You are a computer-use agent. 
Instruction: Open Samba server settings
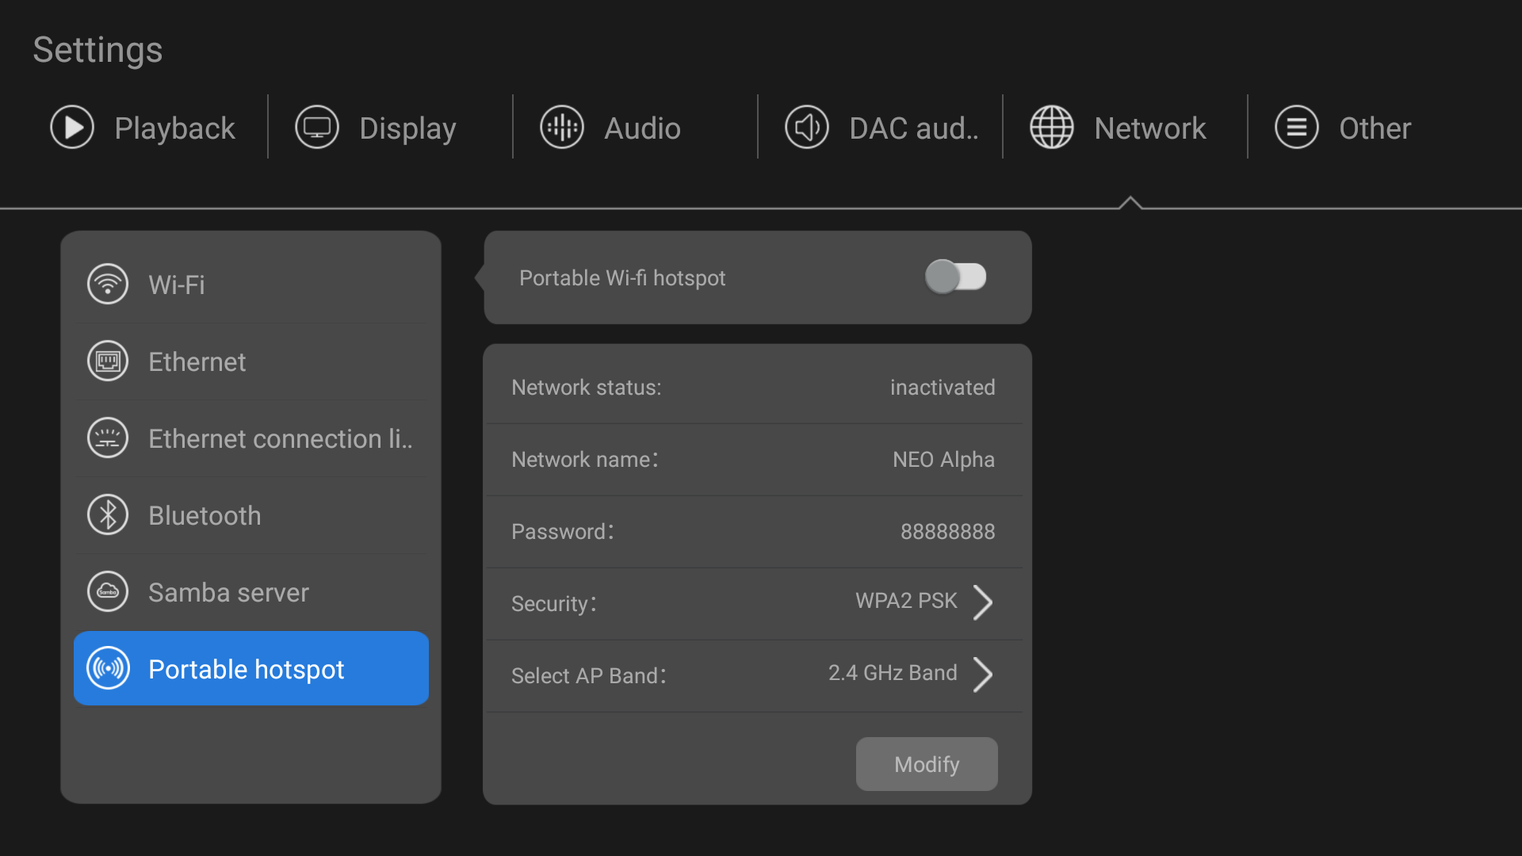click(251, 591)
